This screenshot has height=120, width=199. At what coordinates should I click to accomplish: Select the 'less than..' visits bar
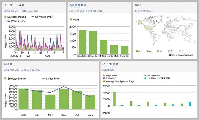tap(83, 42)
